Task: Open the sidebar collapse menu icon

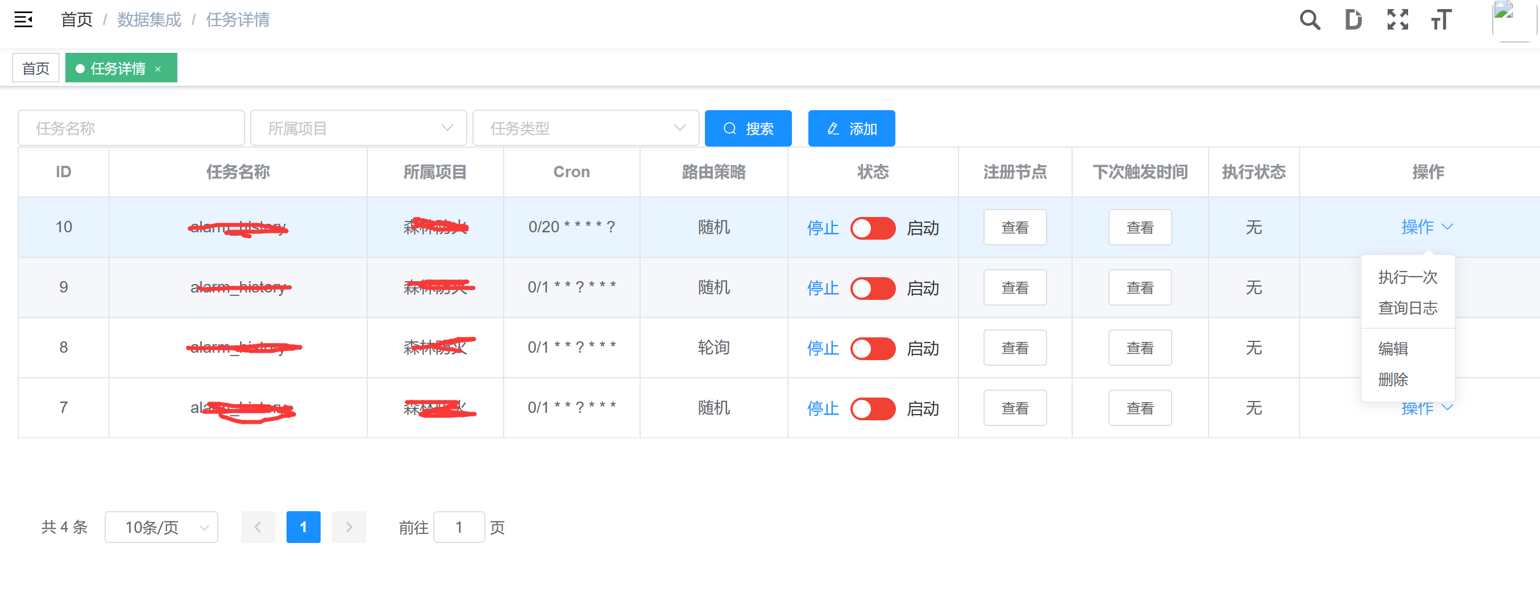Action: pyautogui.click(x=23, y=20)
